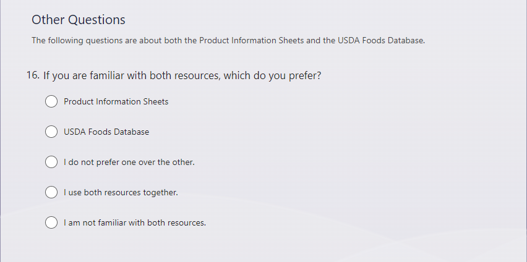Image resolution: width=527 pixels, height=262 pixels.
Task: Select the "I do not prefer one" radio circle
Action: pos(52,162)
